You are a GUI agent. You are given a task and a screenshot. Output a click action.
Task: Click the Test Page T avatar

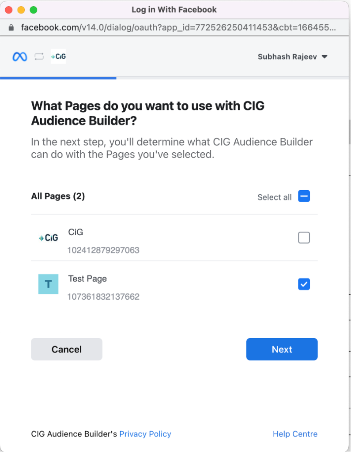[x=49, y=284]
